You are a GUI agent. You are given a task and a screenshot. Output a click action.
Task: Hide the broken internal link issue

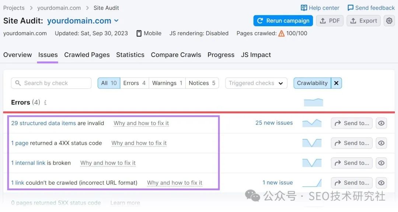[381, 163]
